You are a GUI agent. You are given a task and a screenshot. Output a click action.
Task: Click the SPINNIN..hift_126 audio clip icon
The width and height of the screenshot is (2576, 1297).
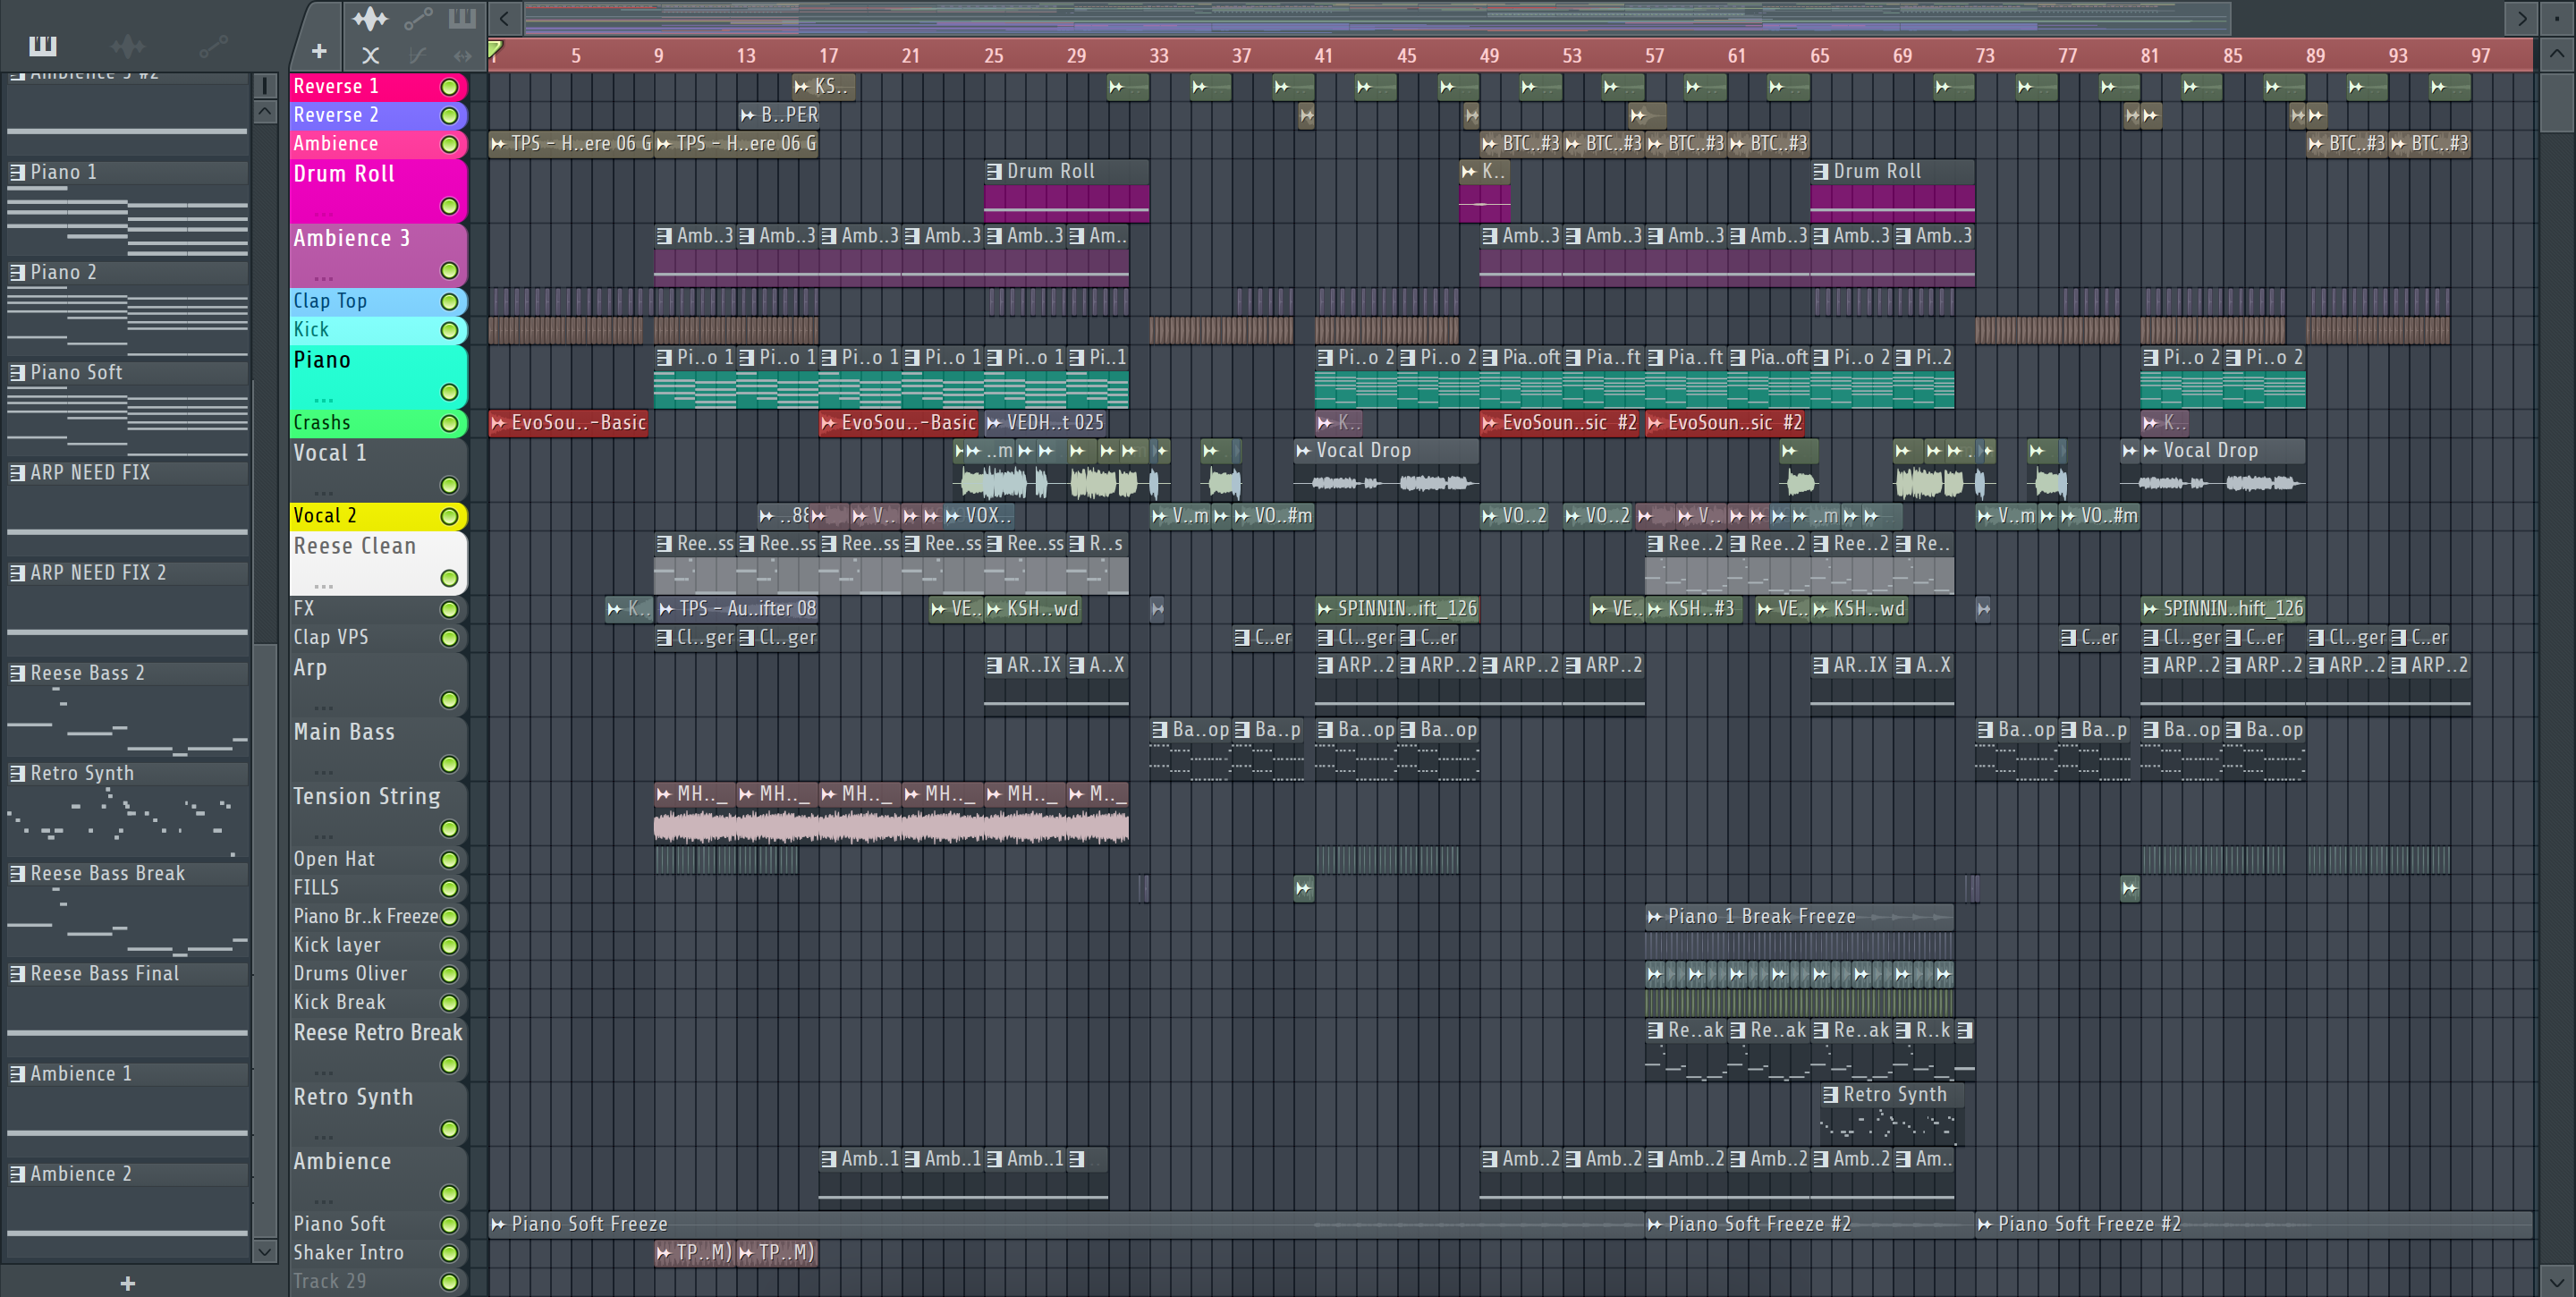[x=2150, y=608]
